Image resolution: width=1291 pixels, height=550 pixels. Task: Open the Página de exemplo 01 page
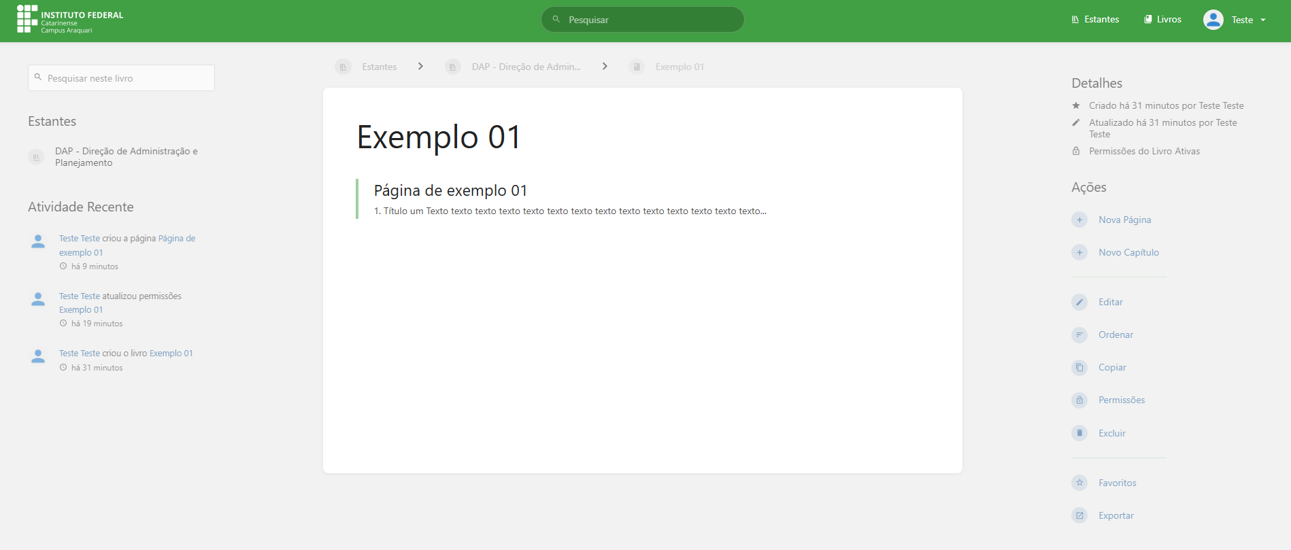point(450,191)
